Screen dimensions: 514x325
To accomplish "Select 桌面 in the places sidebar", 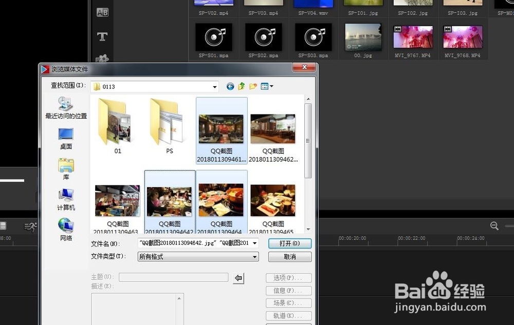I will [x=66, y=139].
